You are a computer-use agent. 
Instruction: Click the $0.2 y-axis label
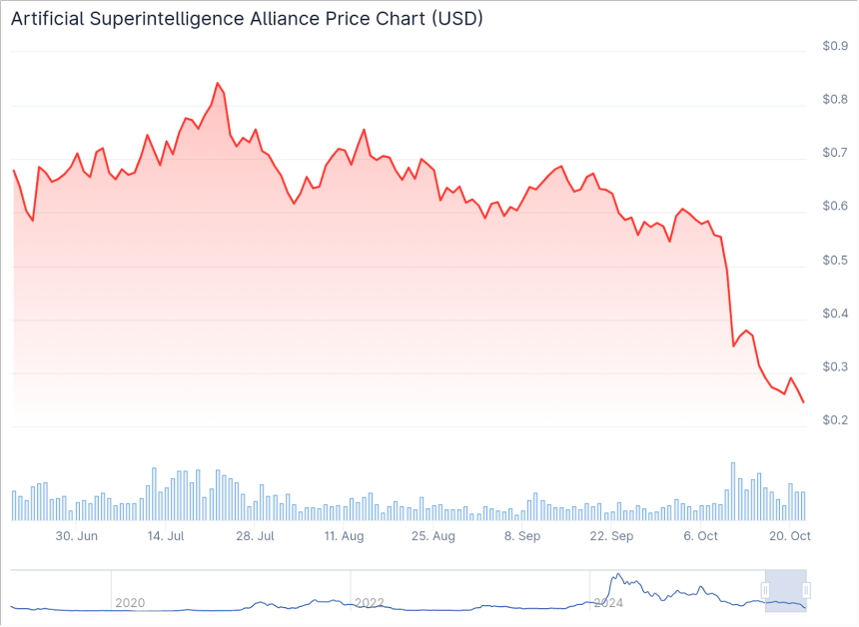tap(834, 420)
